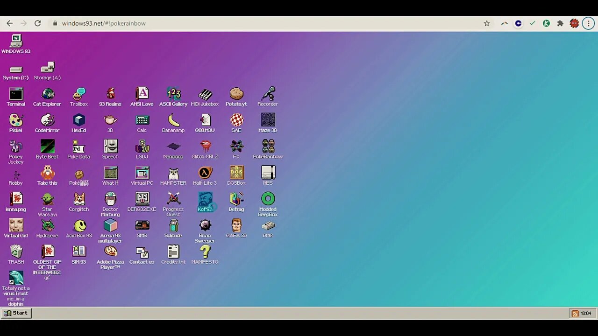This screenshot has height=336, width=598.
Task: Open the DOSBox icon
Action: pyautogui.click(x=236, y=176)
